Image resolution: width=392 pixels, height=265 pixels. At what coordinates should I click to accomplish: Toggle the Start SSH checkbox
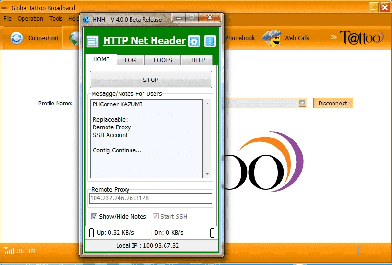pos(155,216)
